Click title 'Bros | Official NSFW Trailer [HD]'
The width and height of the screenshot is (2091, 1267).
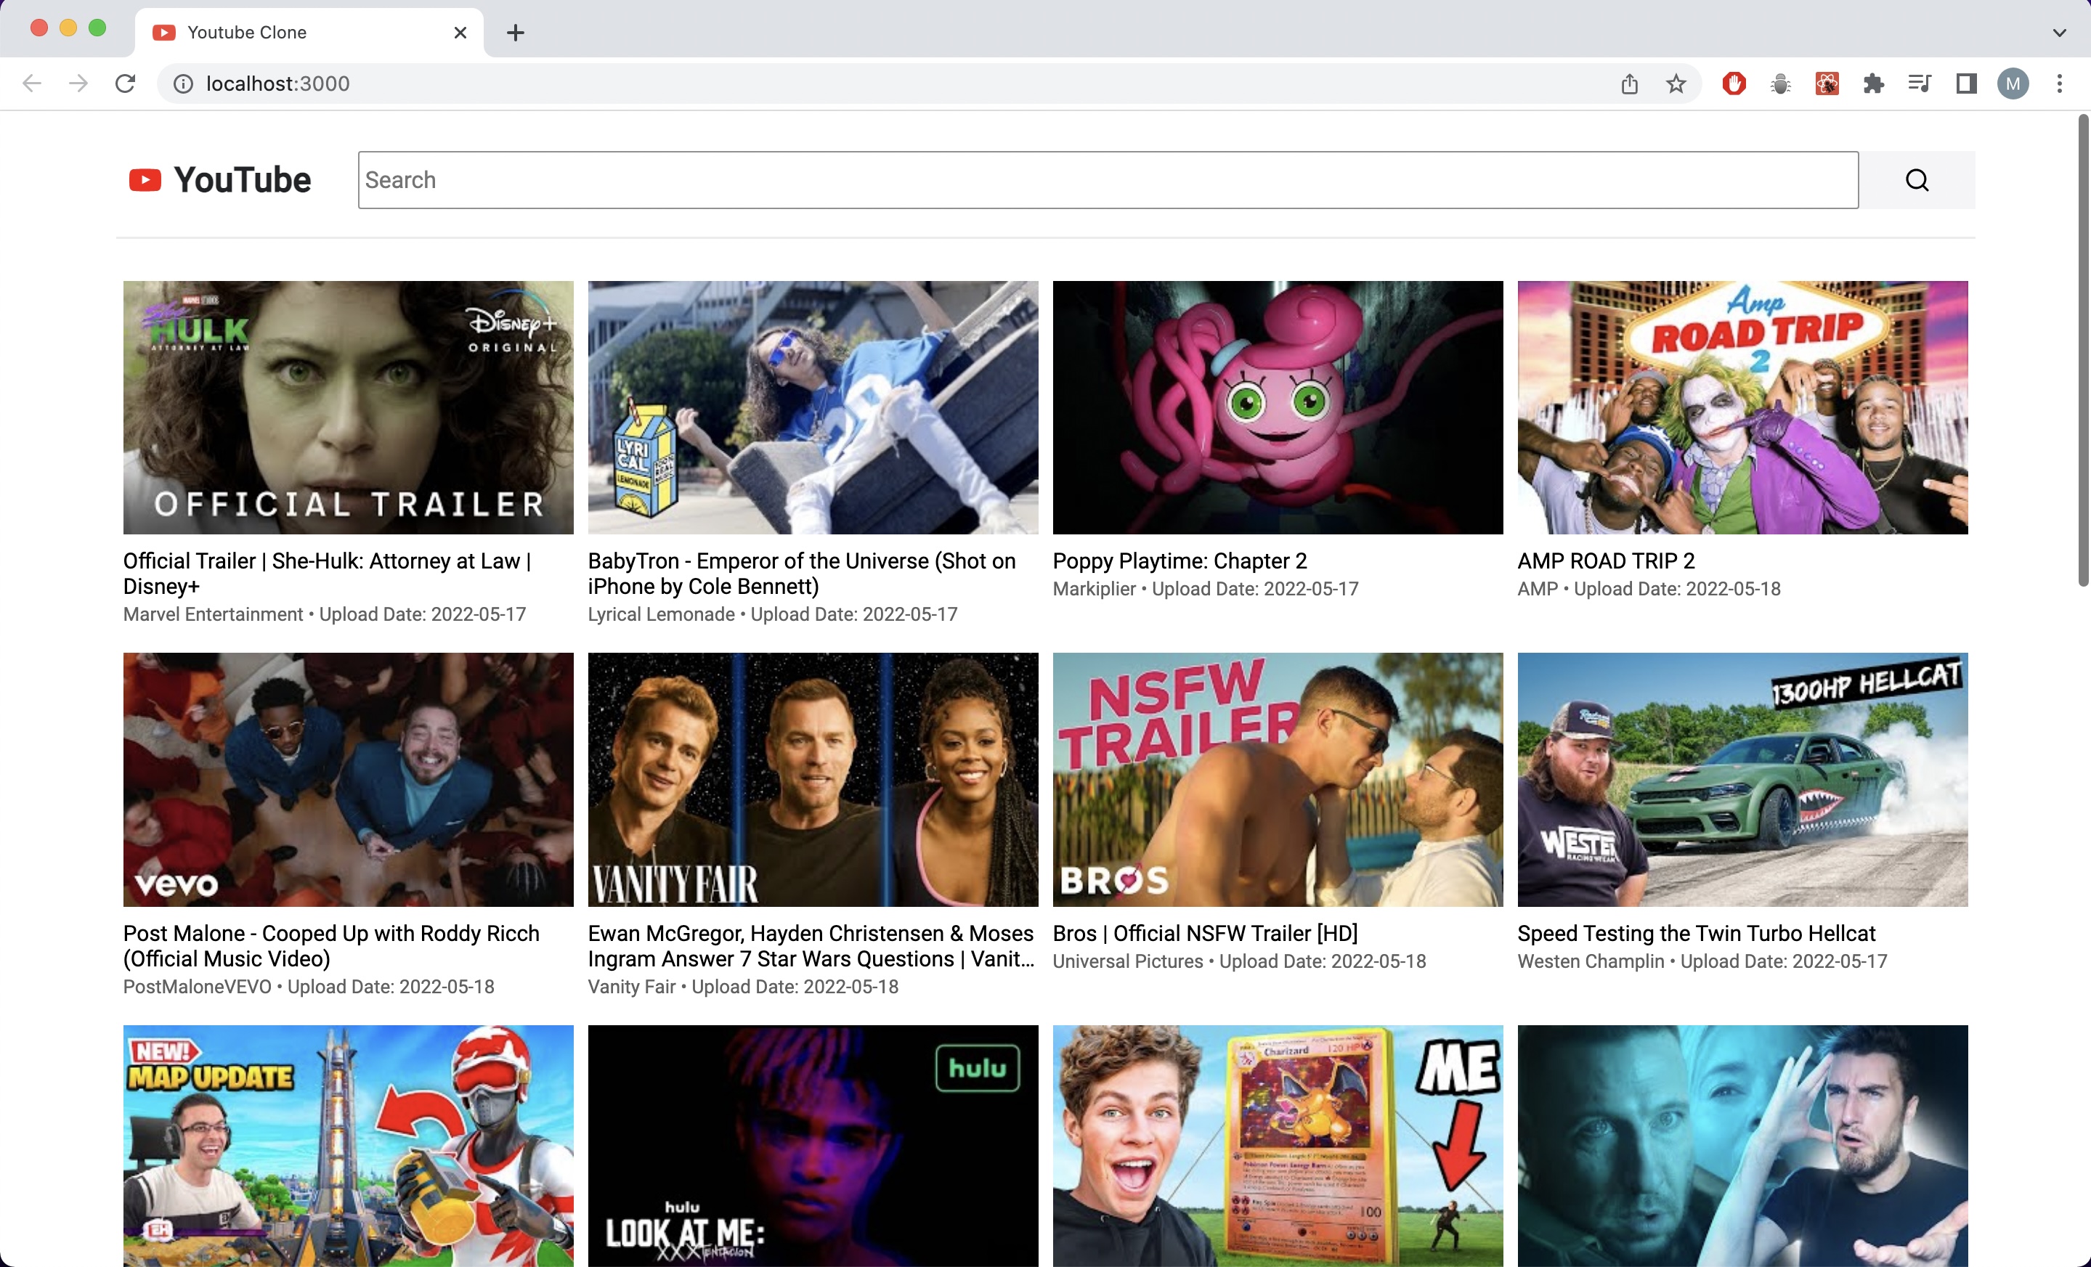pos(1205,934)
